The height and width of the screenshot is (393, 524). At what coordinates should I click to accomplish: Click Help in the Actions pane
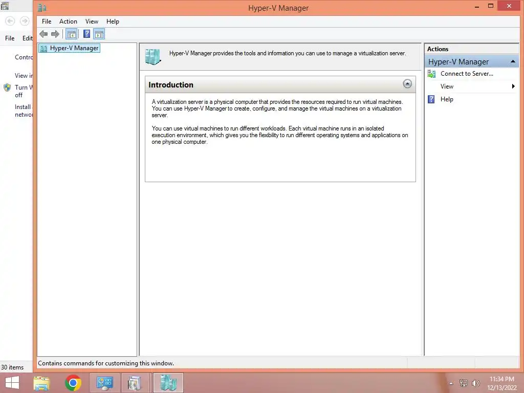447,99
